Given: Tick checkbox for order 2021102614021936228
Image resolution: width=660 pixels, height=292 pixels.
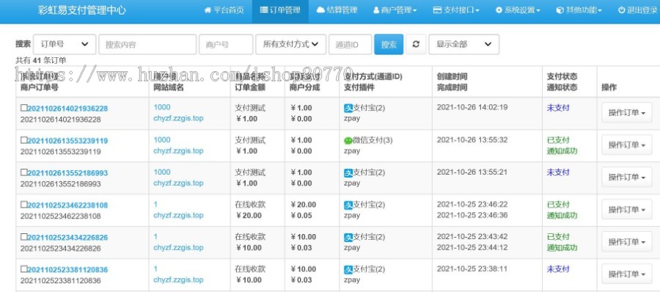Looking at the screenshot, I should [24, 108].
